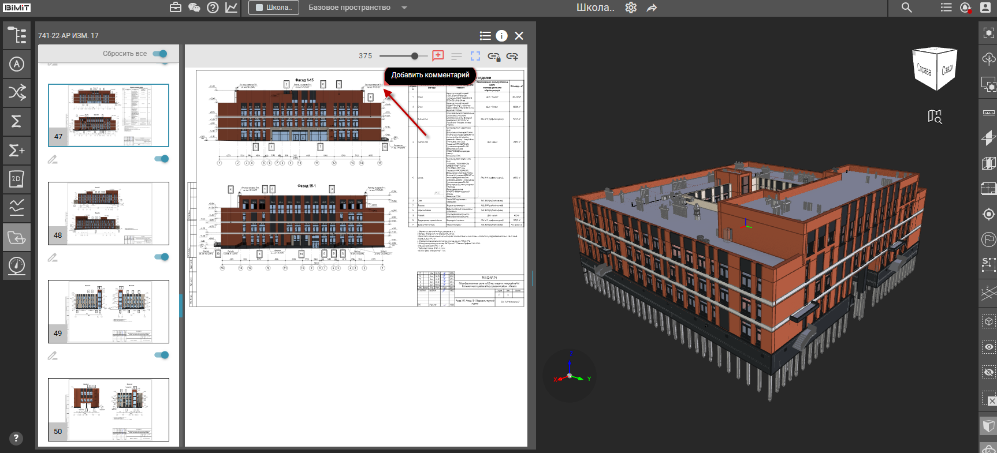Open search in the top bar
Viewport: 997px width, 453px height.
pyautogui.click(x=907, y=8)
